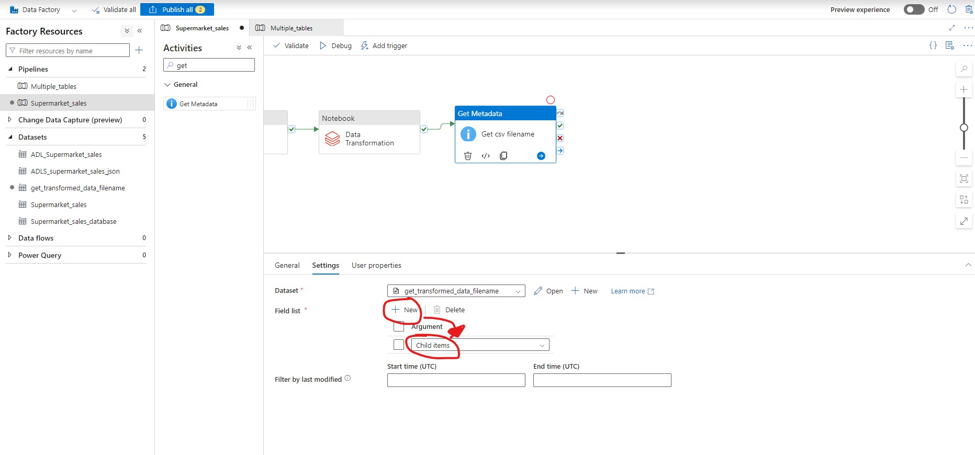Start Debug run of pipeline

point(335,45)
